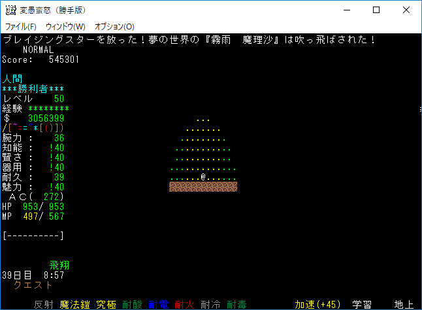
Task: Click the 地上 location indicator
Action: pyautogui.click(x=405, y=304)
